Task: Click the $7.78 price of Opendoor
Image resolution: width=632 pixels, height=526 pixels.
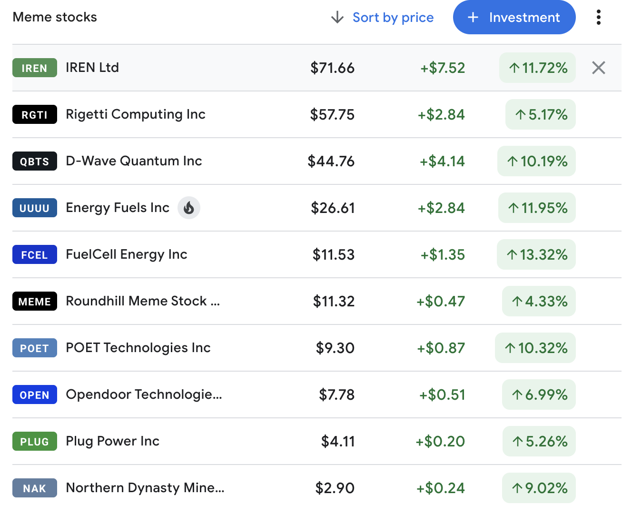Action: [337, 394]
